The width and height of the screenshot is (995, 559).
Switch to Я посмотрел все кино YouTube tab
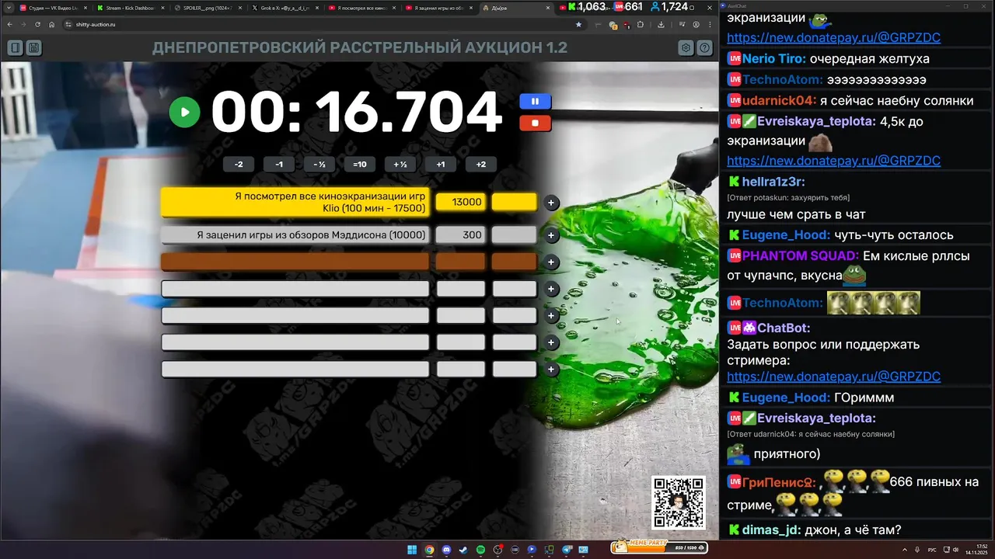[362, 7]
